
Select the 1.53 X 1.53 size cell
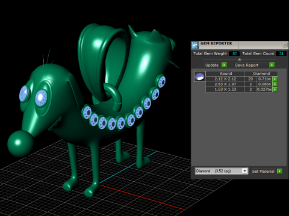(x=225, y=89)
